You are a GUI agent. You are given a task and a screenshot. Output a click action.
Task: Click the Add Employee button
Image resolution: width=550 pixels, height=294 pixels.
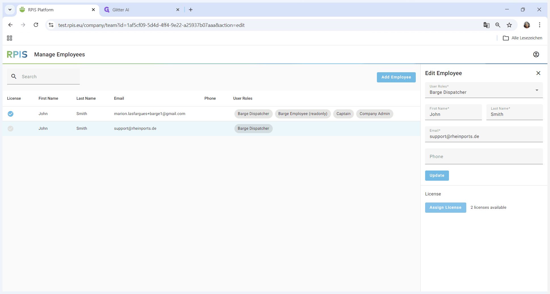pos(396,77)
